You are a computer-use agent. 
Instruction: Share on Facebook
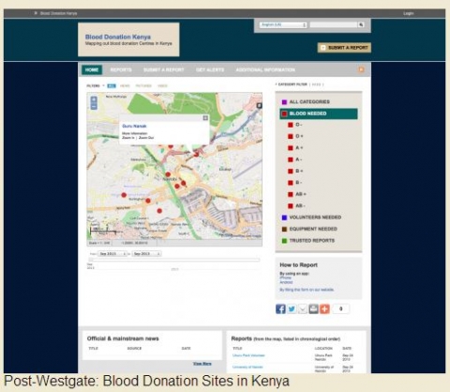(280, 309)
